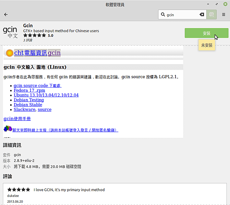
Task: Open the 電腦資訊 link
Action: (36, 53)
